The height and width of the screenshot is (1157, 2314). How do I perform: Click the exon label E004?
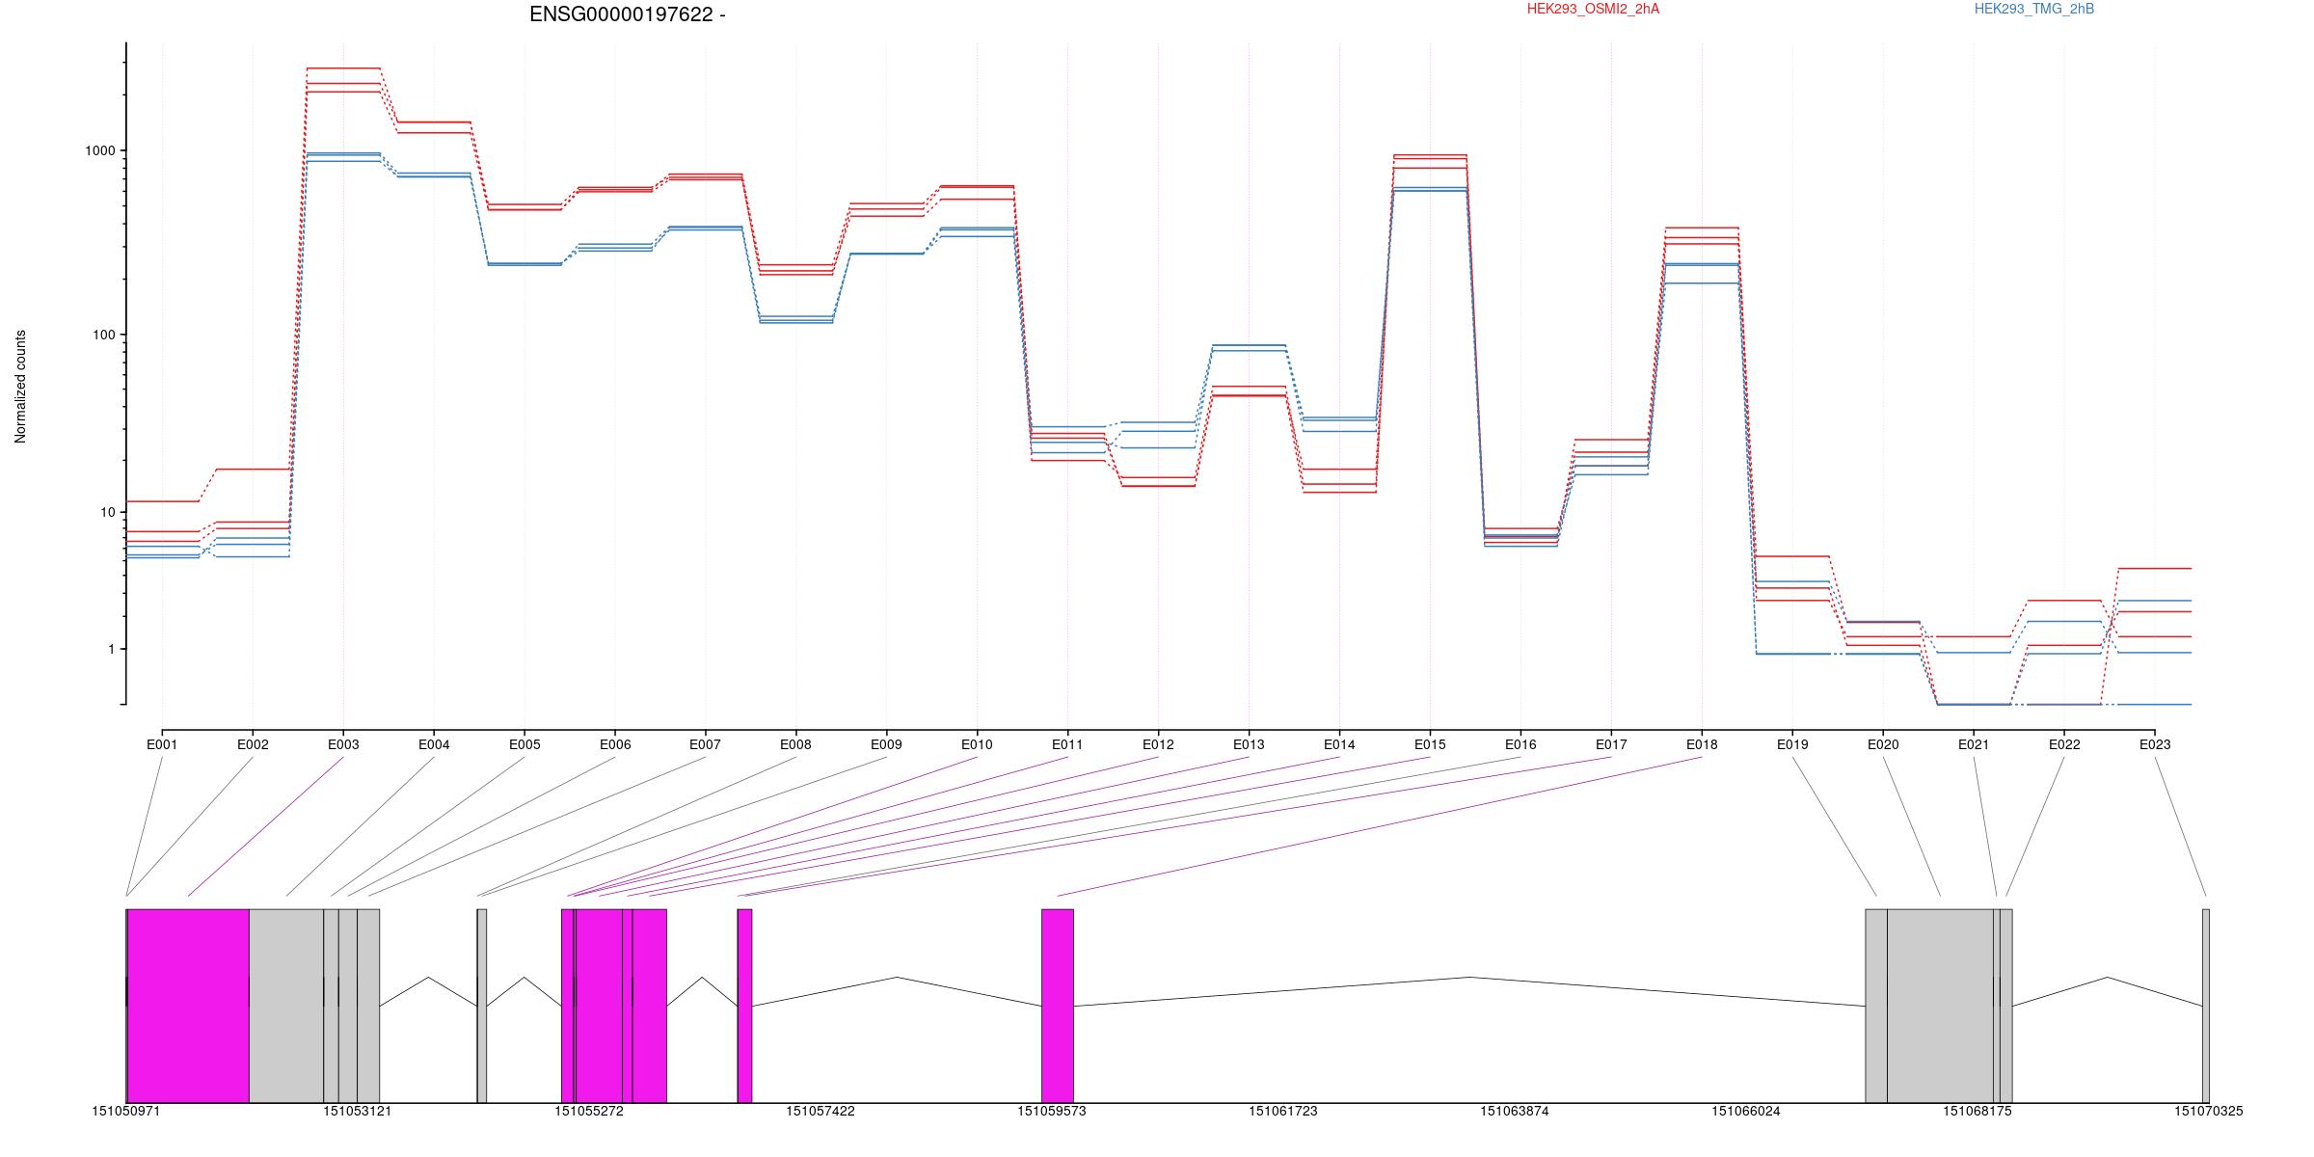[x=434, y=744]
